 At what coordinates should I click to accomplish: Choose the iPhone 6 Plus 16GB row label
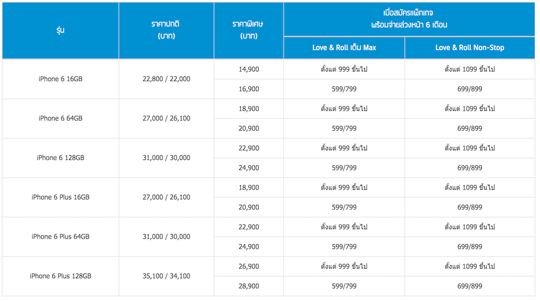(x=60, y=197)
